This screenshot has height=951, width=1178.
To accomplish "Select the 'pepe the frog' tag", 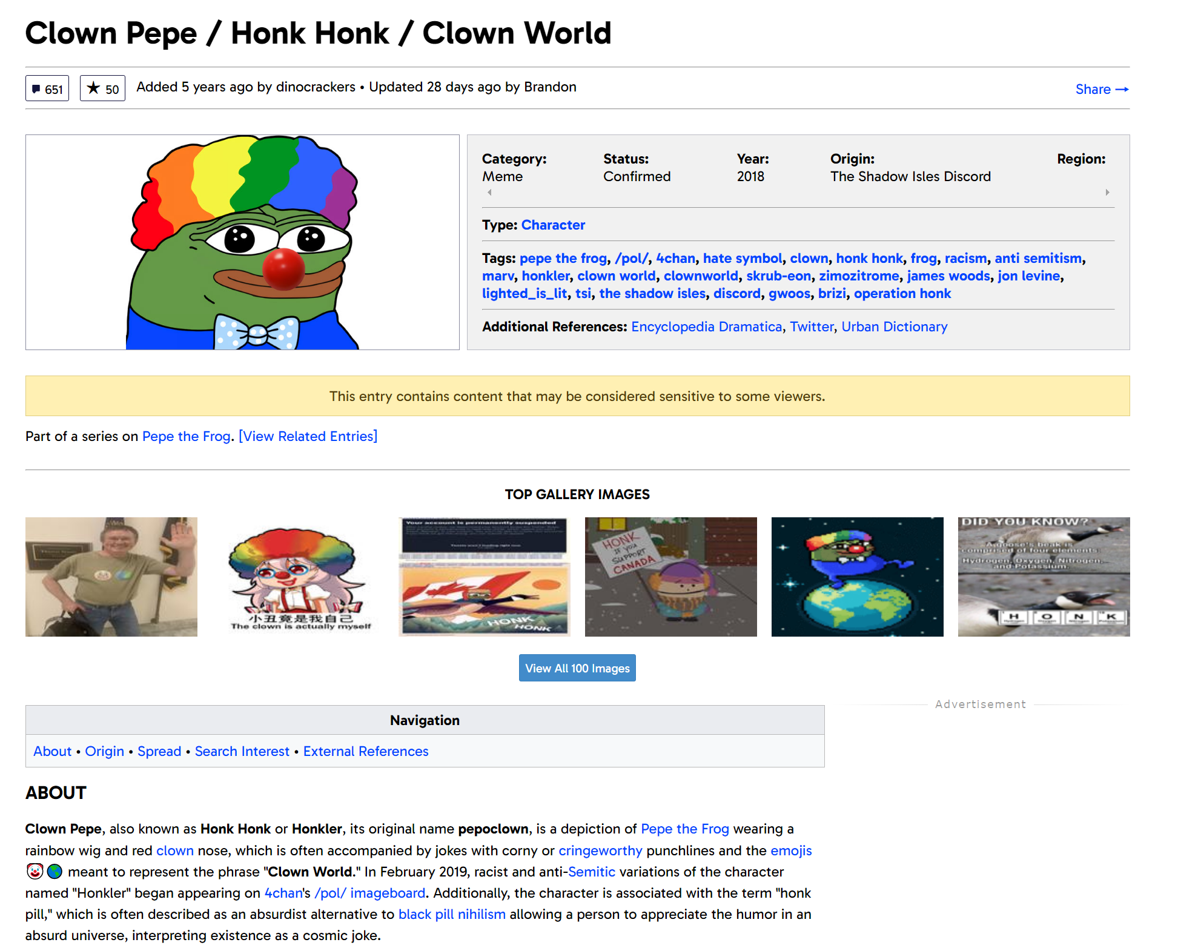I will (x=563, y=258).
